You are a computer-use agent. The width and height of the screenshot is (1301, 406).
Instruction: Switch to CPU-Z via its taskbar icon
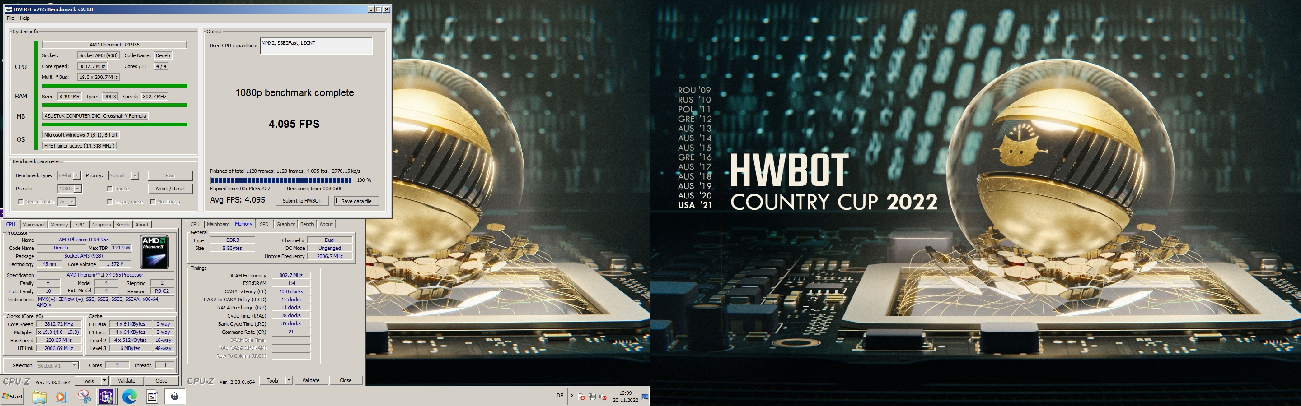coord(106,397)
